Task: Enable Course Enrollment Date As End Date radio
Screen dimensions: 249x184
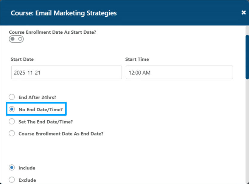Action: [12, 133]
